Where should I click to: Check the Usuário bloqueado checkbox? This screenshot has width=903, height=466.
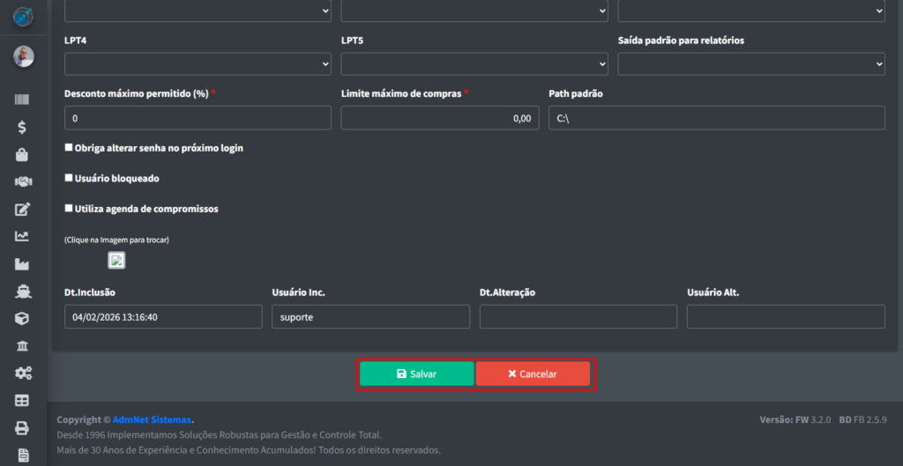69,178
